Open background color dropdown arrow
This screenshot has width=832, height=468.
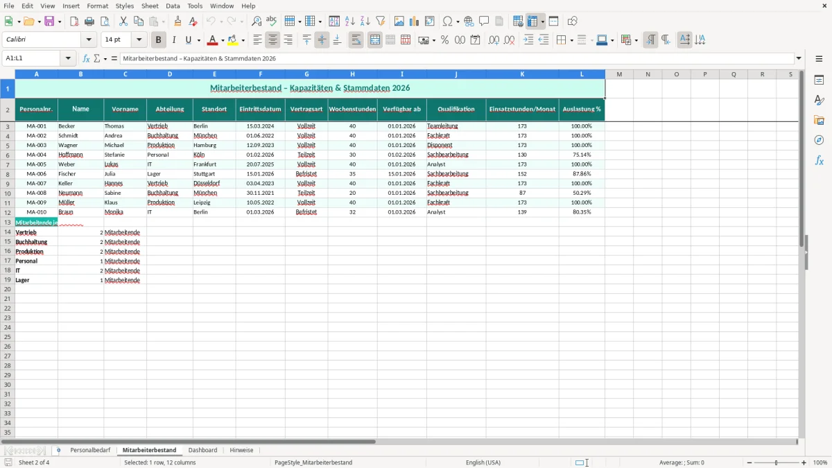click(243, 40)
